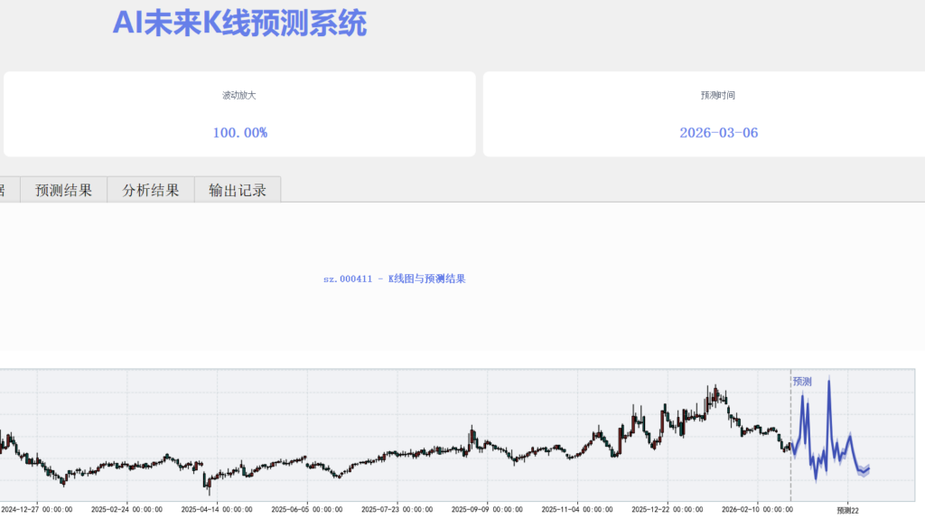Click the 2025-06-05 x-axis date label

307,510
